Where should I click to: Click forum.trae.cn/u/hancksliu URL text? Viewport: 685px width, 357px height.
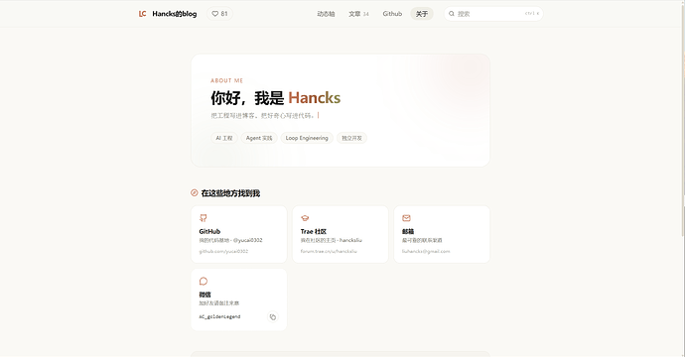point(329,251)
